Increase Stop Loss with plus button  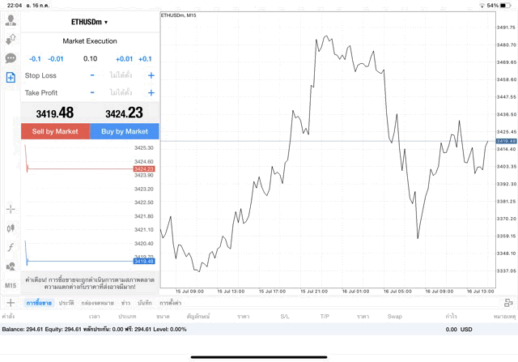[x=151, y=75]
